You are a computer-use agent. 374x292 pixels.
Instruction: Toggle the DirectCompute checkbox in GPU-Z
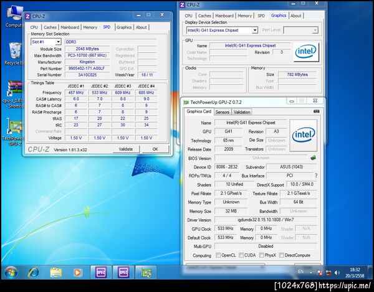pos(282,255)
